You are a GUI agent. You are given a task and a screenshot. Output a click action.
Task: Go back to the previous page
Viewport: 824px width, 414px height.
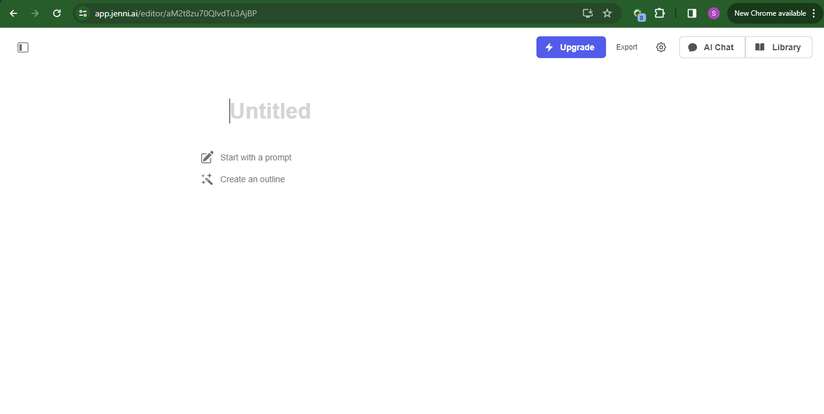[13, 13]
